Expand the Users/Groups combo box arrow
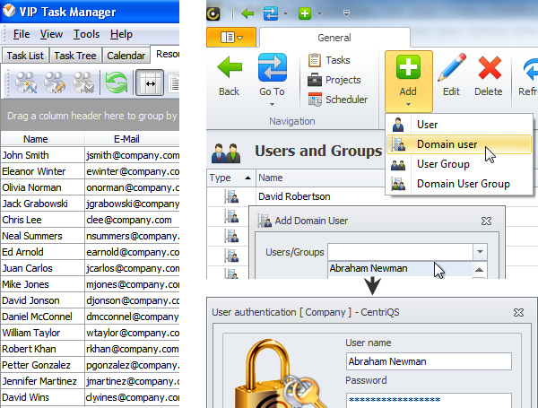 481,253
